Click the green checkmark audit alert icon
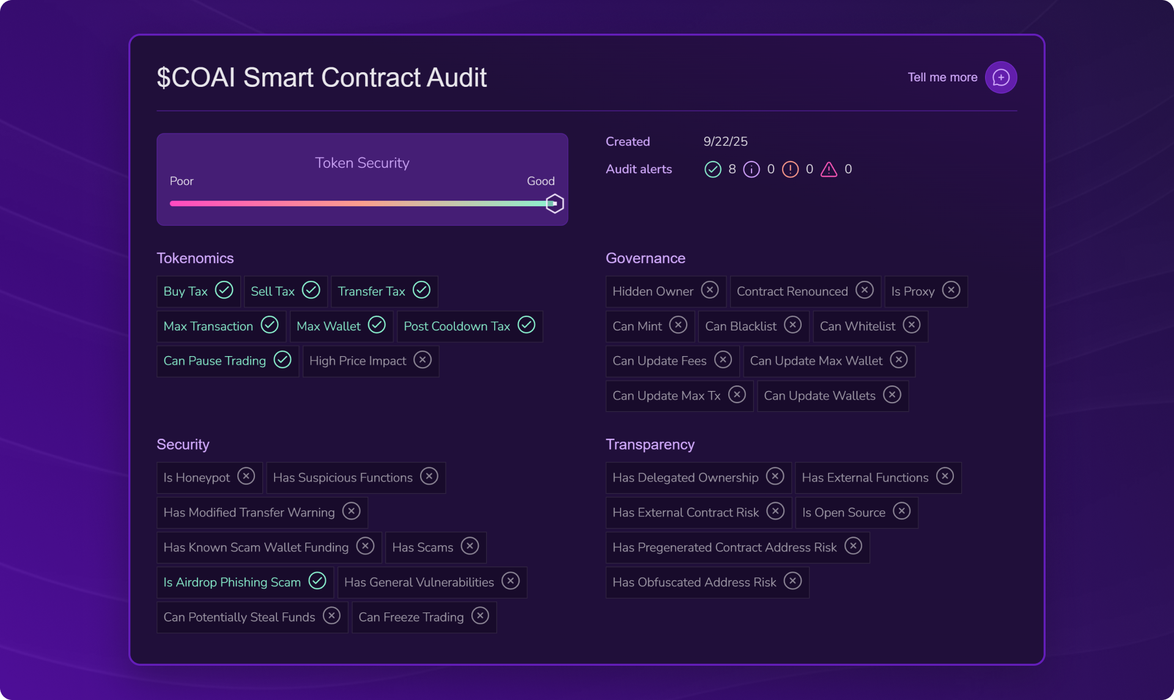 click(x=712, y=169)
